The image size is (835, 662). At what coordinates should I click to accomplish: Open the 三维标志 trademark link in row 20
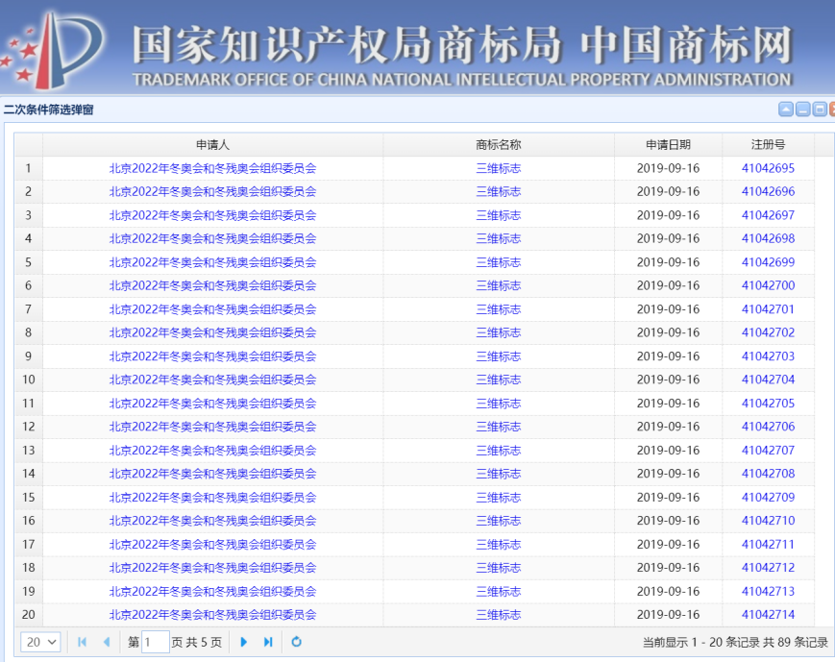click(499, 615)
